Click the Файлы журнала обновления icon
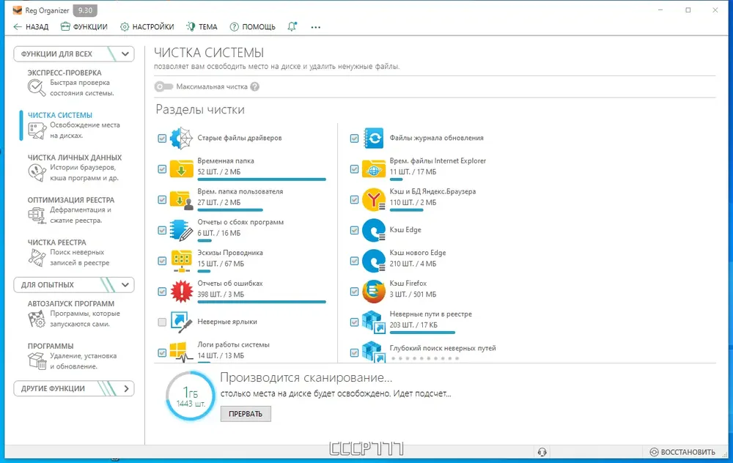The height and width of the screenshot is (463, 733). coord(374,138)
